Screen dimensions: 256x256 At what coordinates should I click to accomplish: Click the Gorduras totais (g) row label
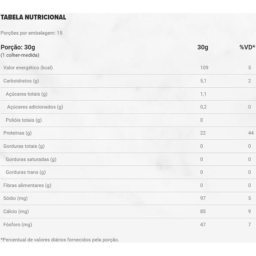click(x=24, y=146)
